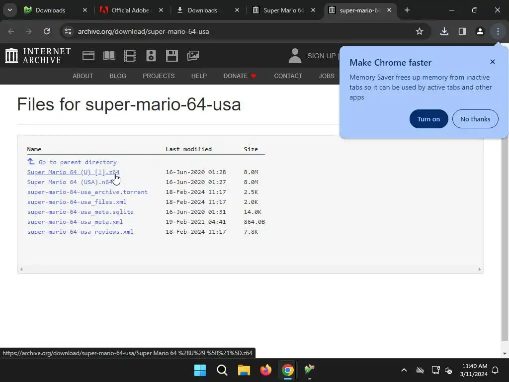
Task: Open the Web (Wayback) media icon
Action: click(88, 56)
